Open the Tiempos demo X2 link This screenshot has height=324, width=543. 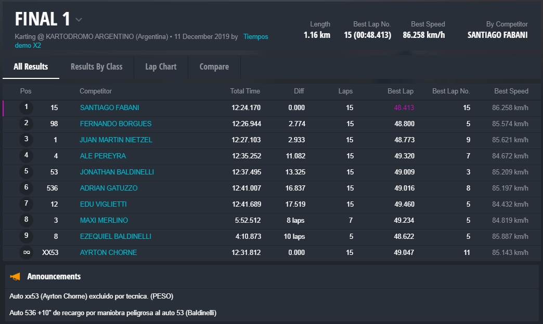point(255,37)
